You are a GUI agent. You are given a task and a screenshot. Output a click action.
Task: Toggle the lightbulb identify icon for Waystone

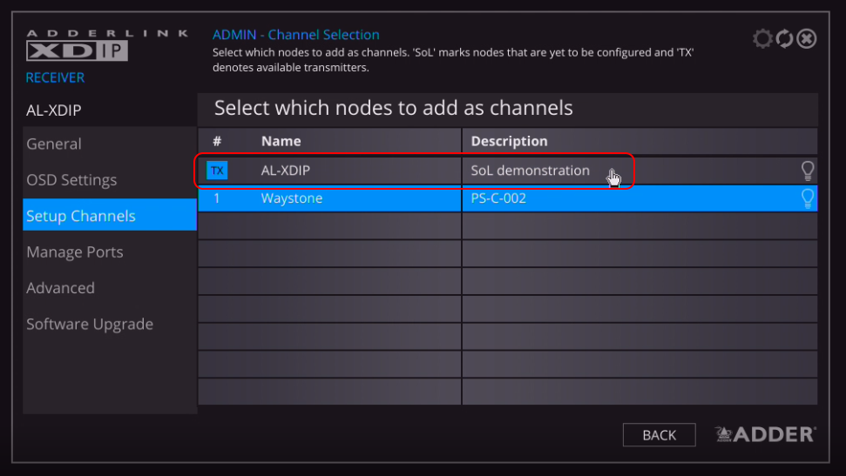click(x=807, y=198)
